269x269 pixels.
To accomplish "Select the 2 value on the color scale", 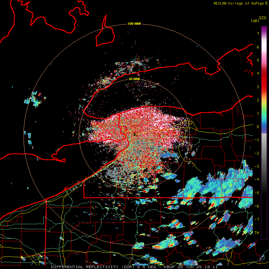I will click(x=258, y=100).
